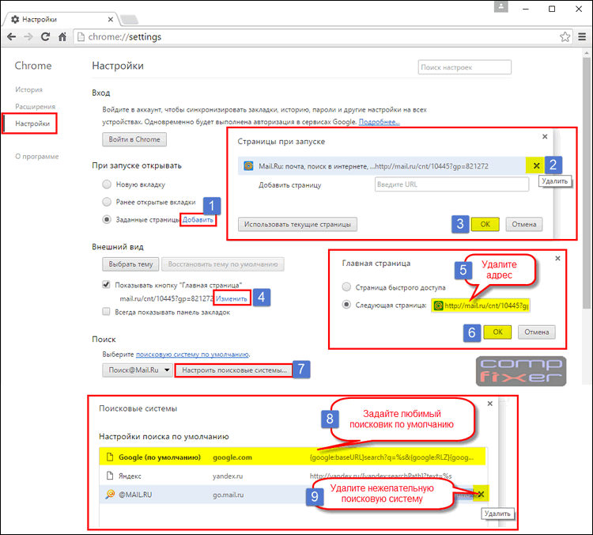Open the Chrome hamburger menu
This screenshot has width=593, height=535.
582,36
